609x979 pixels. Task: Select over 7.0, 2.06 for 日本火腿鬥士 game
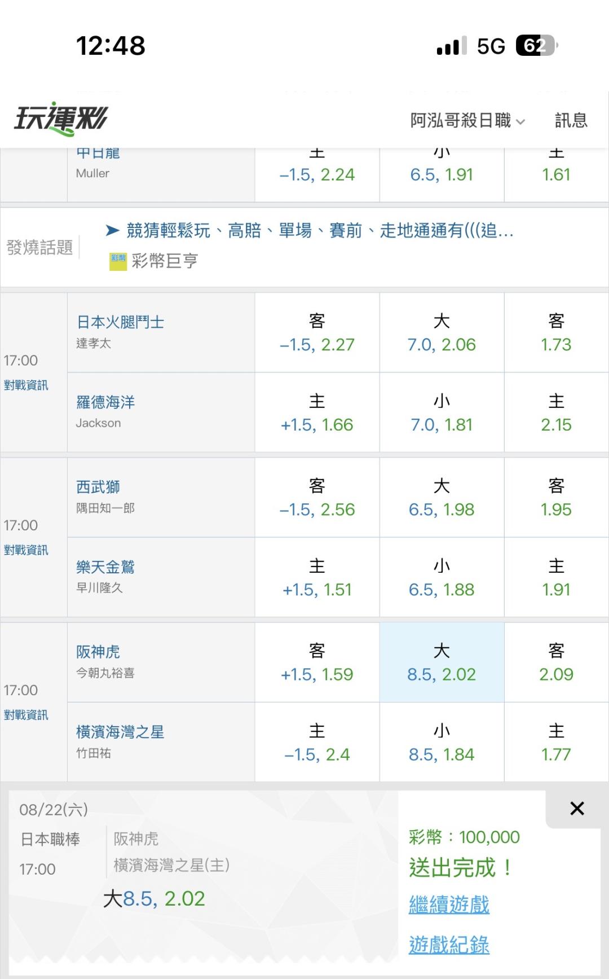[442, 332]
